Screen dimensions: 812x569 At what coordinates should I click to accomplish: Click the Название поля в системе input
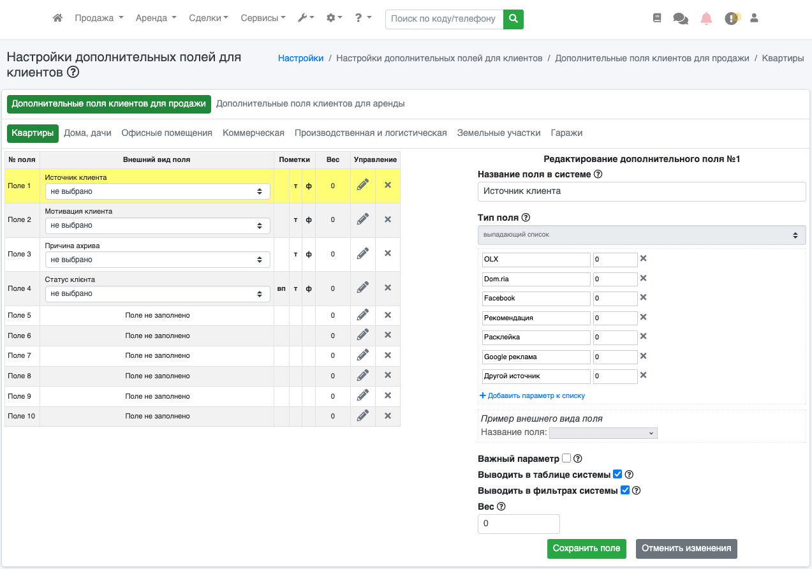641,191
